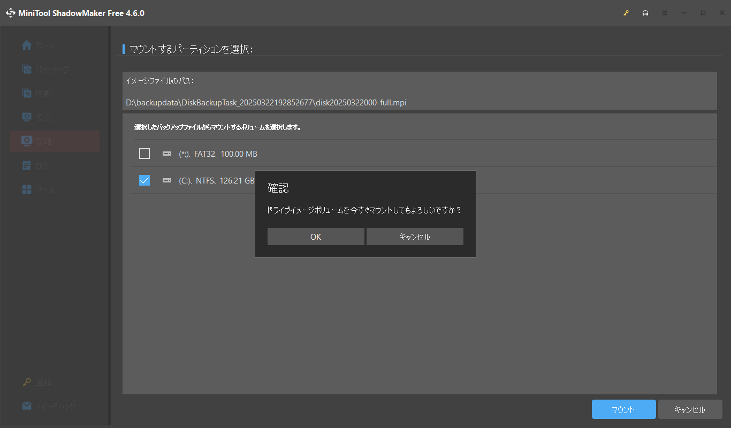Click the 確認 dialog title text
The width and height of the screenshot is (731, 428).
278,188
